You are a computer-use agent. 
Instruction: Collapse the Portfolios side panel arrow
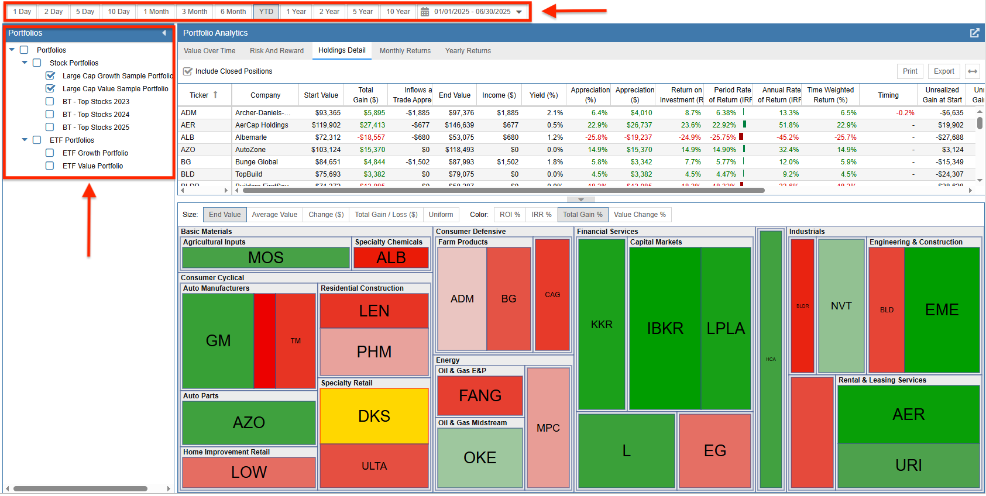tap(164, 33)
